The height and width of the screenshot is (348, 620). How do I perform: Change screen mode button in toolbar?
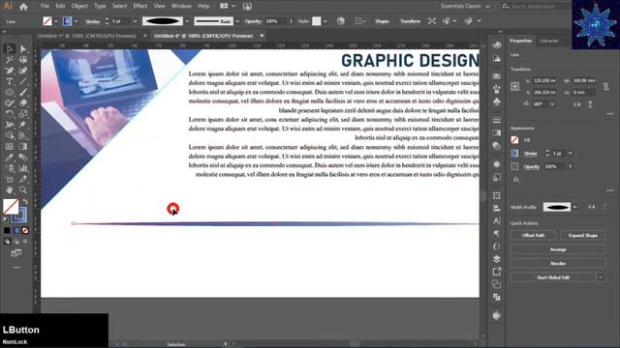16,253
